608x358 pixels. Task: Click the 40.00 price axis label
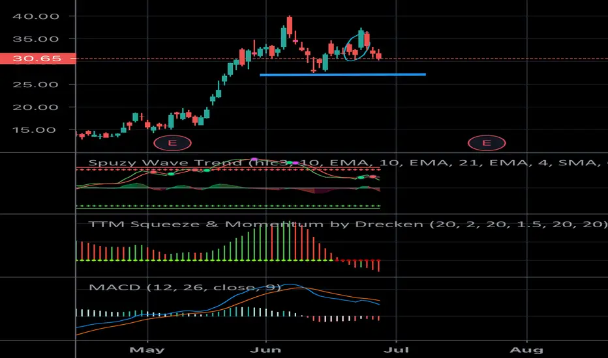(36, 16)
